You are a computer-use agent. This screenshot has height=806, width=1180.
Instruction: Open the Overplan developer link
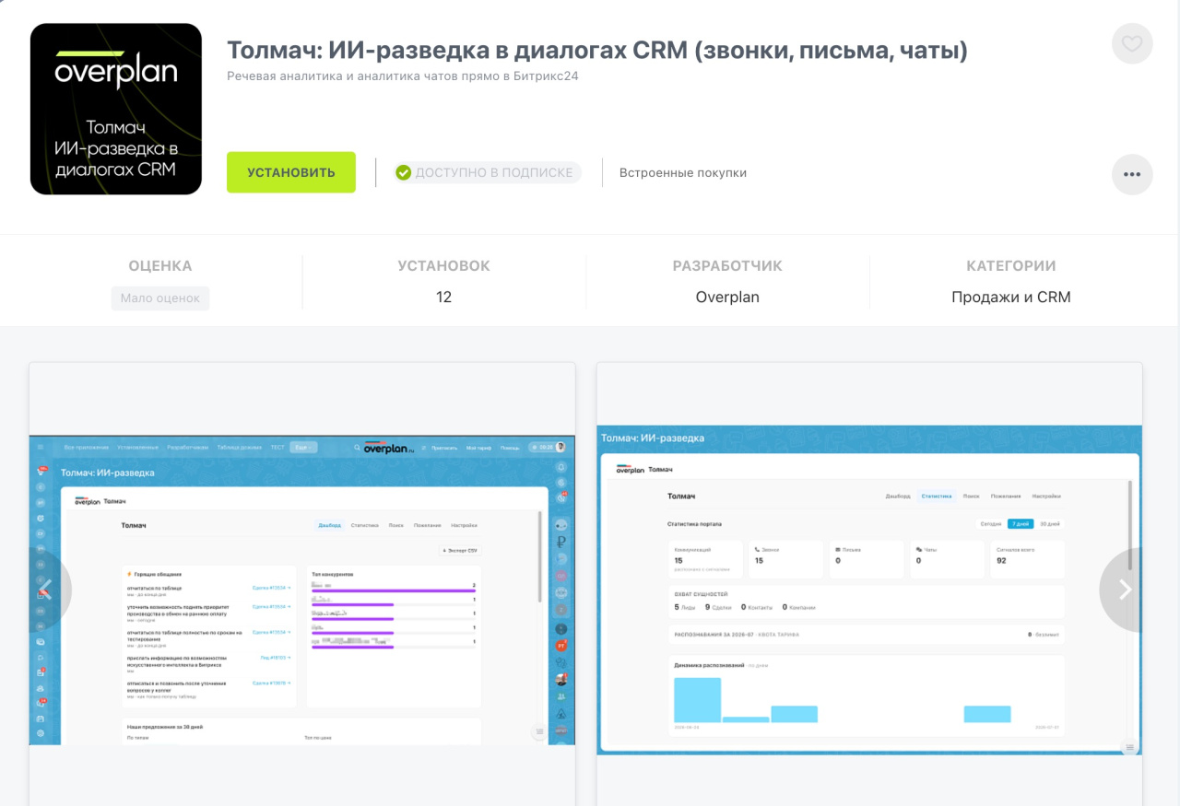727,297
